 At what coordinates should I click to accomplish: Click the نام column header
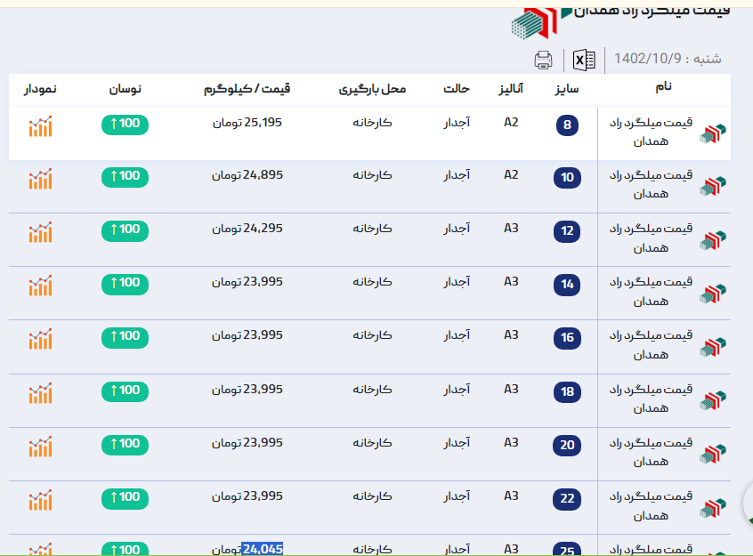click(x=663, y=87)
